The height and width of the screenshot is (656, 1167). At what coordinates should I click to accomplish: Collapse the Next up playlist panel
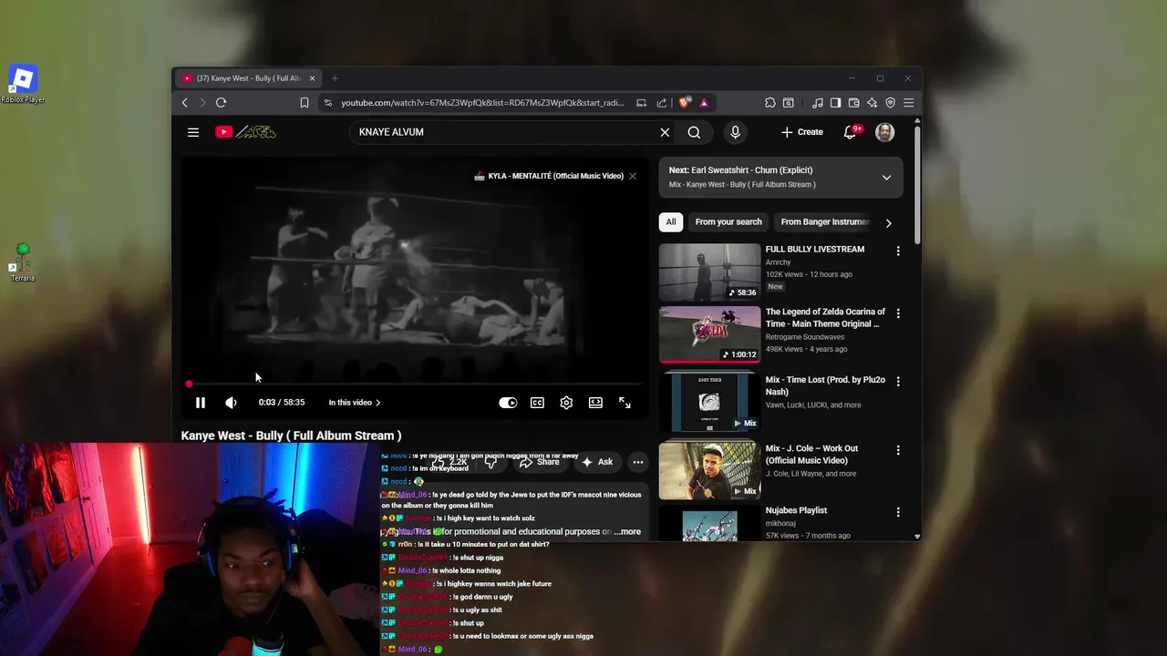(x=886, y=178)
